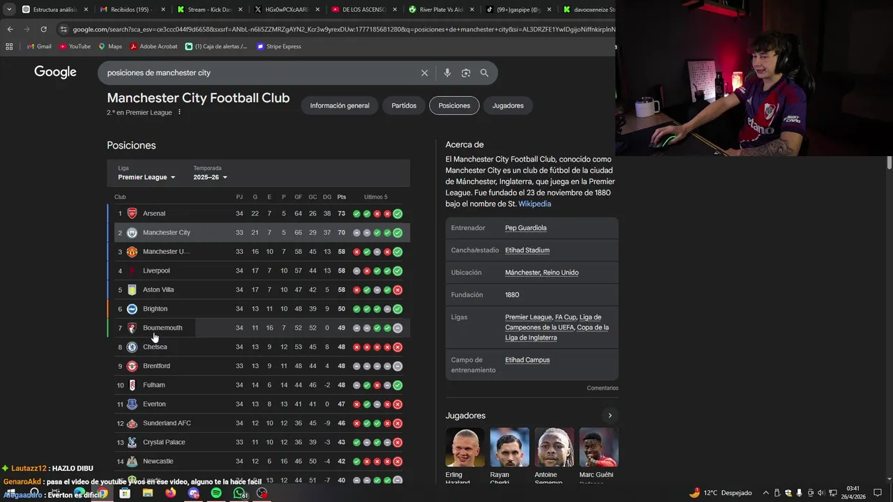Click the Everton club crest
This screenshot has width=893, height=502.
(132, 404)
